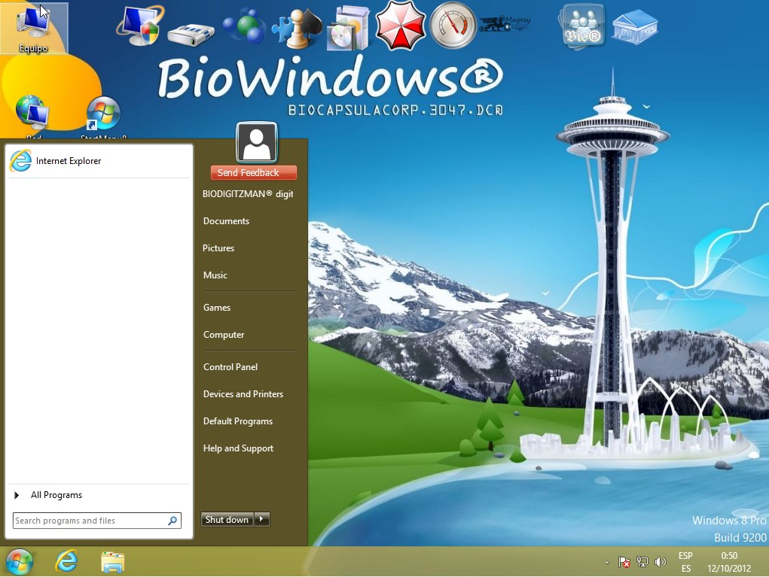This screenshot has width=769, height=577.
Task: Open the computer with security shield icon
Action: click(139, 25)
